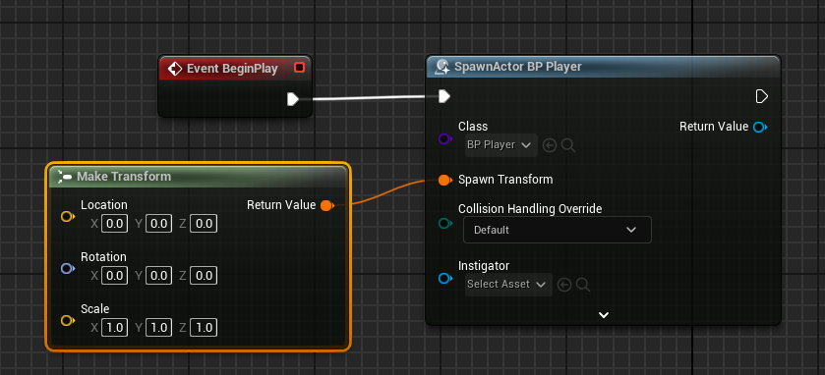
Task: Click the Location label in Make Transform
Action: pyautogui.click(x=103, y=205)
